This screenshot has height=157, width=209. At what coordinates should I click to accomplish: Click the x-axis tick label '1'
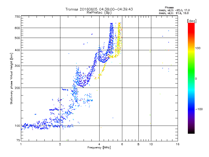tap(21, 144)
